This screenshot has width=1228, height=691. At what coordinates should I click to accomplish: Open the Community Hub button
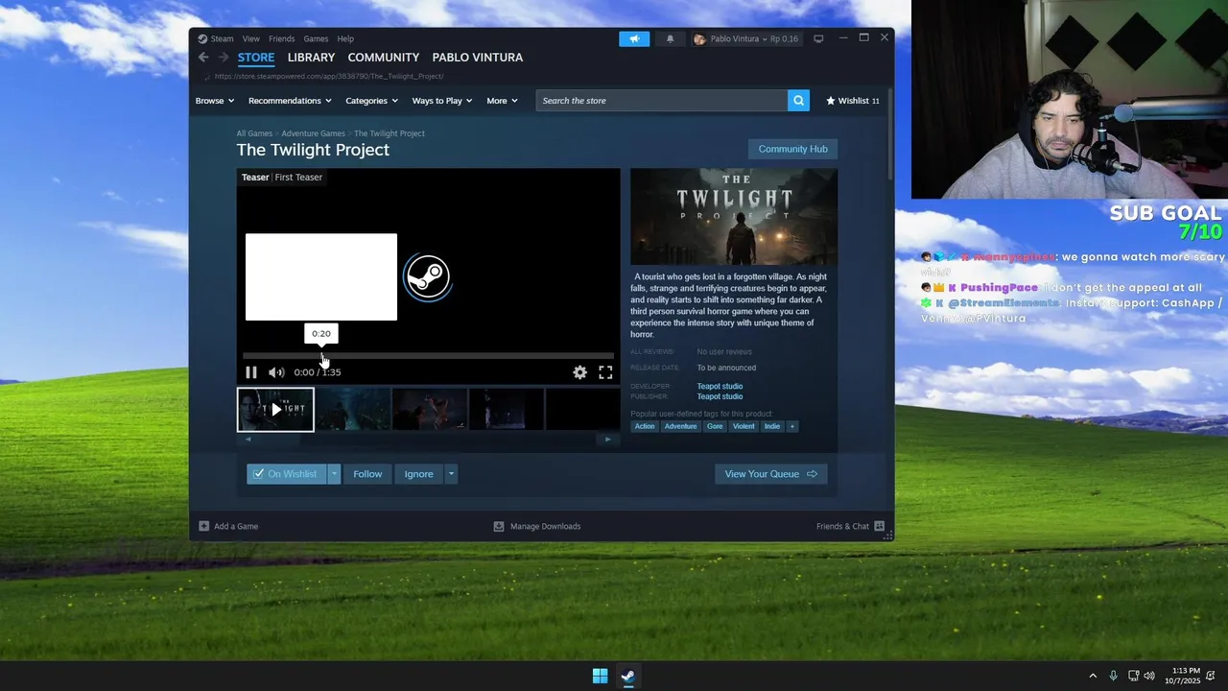coord(792,149)
